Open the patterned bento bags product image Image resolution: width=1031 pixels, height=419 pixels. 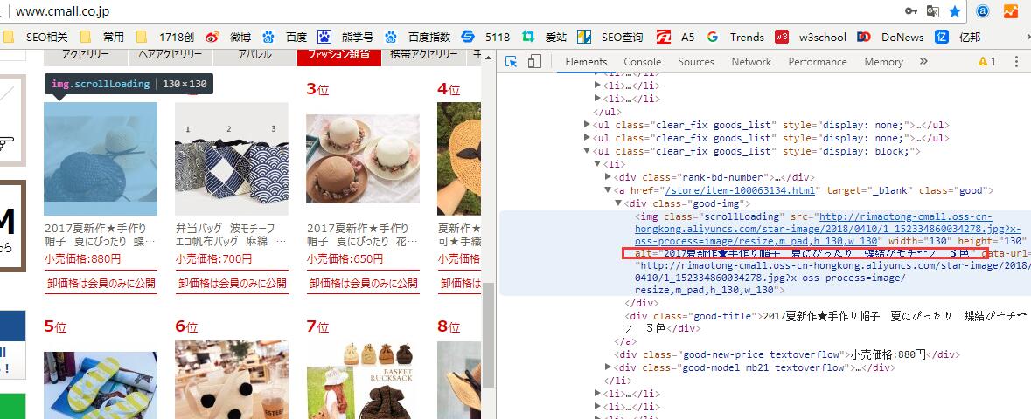[x=232, y=158]
